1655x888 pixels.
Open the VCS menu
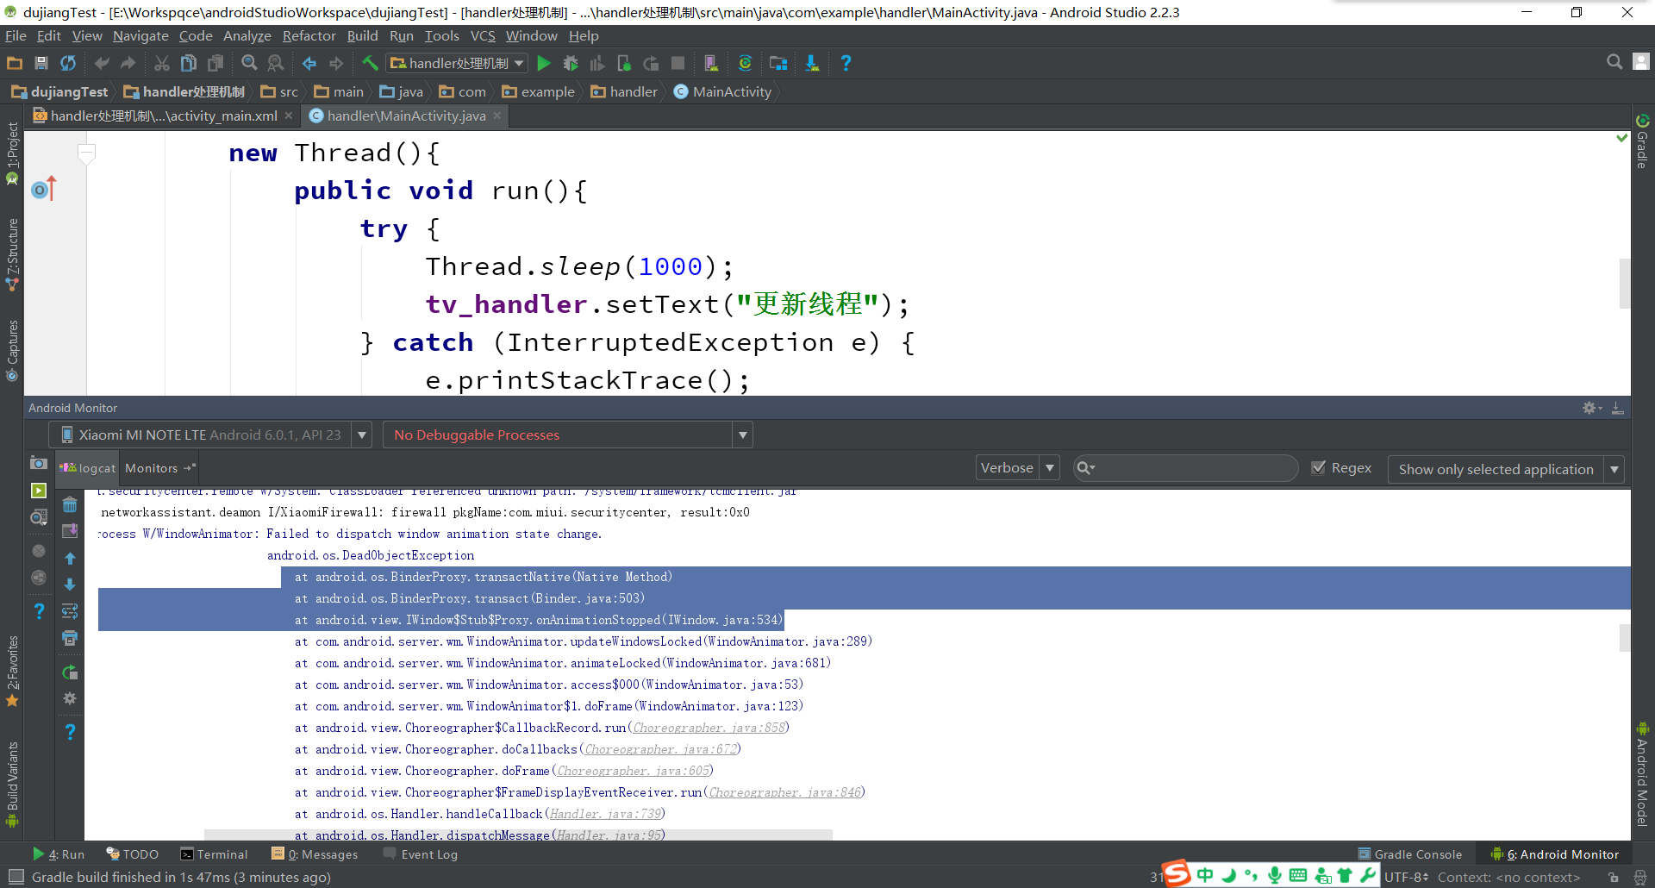(483, 35)
